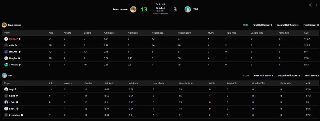320x121 pixels.
Task: Sort team mouse table by Headshots % header
Action: point(185,33)
